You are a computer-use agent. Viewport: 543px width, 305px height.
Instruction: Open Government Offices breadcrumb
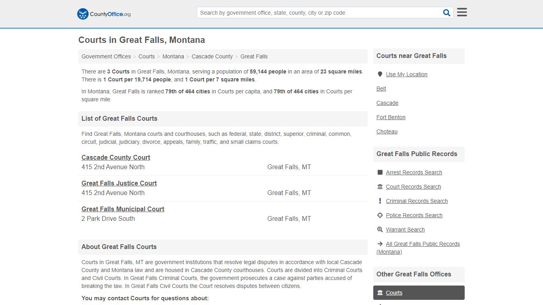[106, 56]
